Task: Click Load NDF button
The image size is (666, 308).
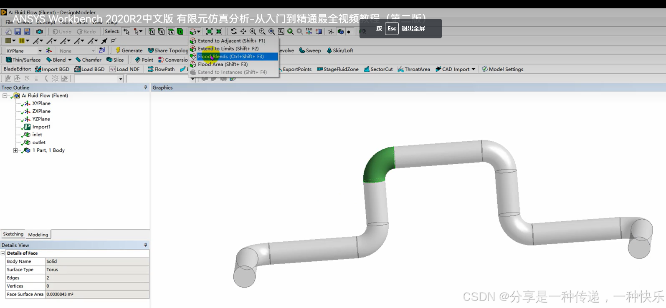Action: click(124, 69)
